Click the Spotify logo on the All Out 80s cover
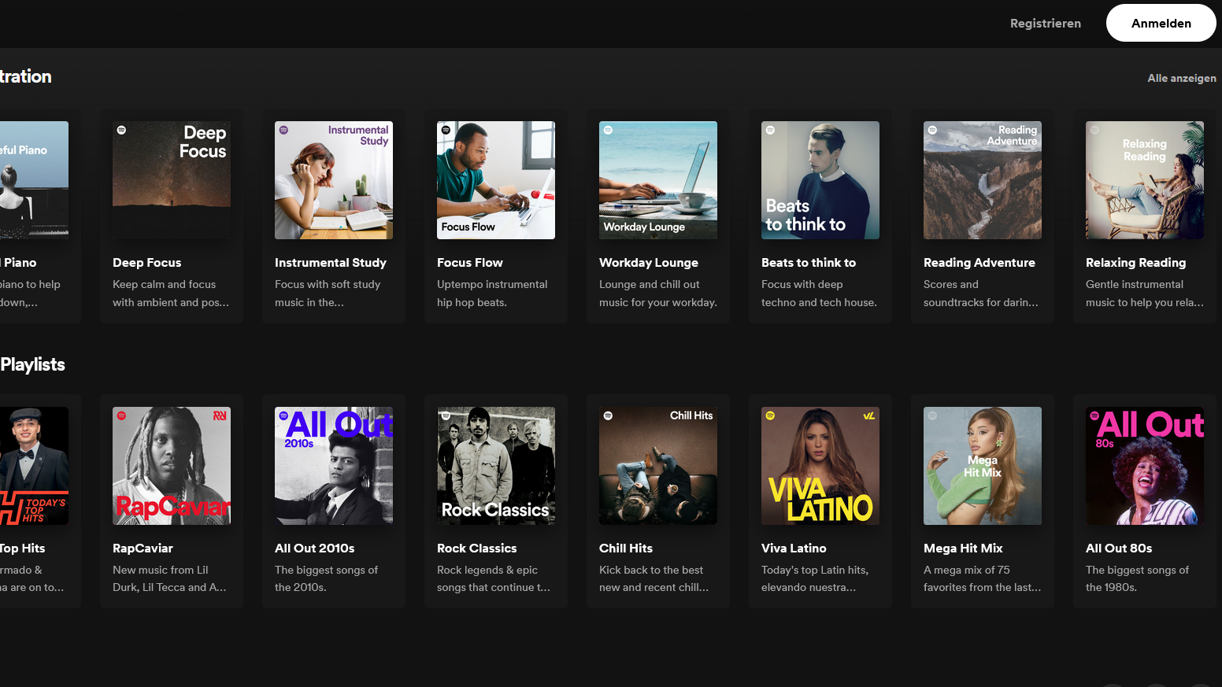The image size is (1222, 687). tap(1095, 418)
